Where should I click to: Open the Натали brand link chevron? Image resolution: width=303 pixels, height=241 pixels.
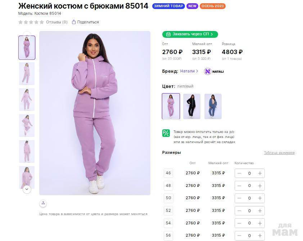[197, 71]
